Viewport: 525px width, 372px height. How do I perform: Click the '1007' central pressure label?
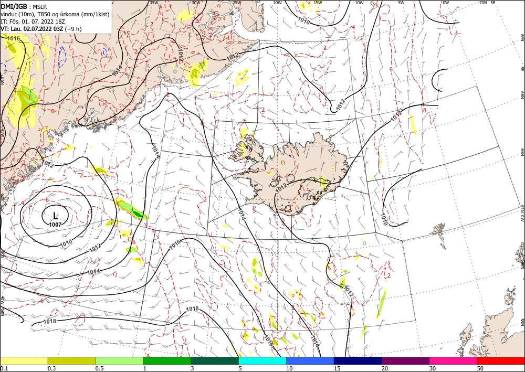pyautogui.click(x=55, y=225)
